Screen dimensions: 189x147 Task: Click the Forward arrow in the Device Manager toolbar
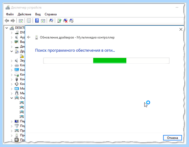tap(13, 21)
